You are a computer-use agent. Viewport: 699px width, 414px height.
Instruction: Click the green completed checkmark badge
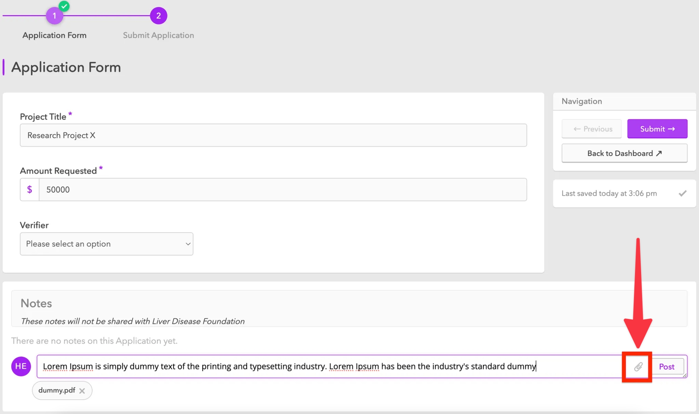click(64, 6)
